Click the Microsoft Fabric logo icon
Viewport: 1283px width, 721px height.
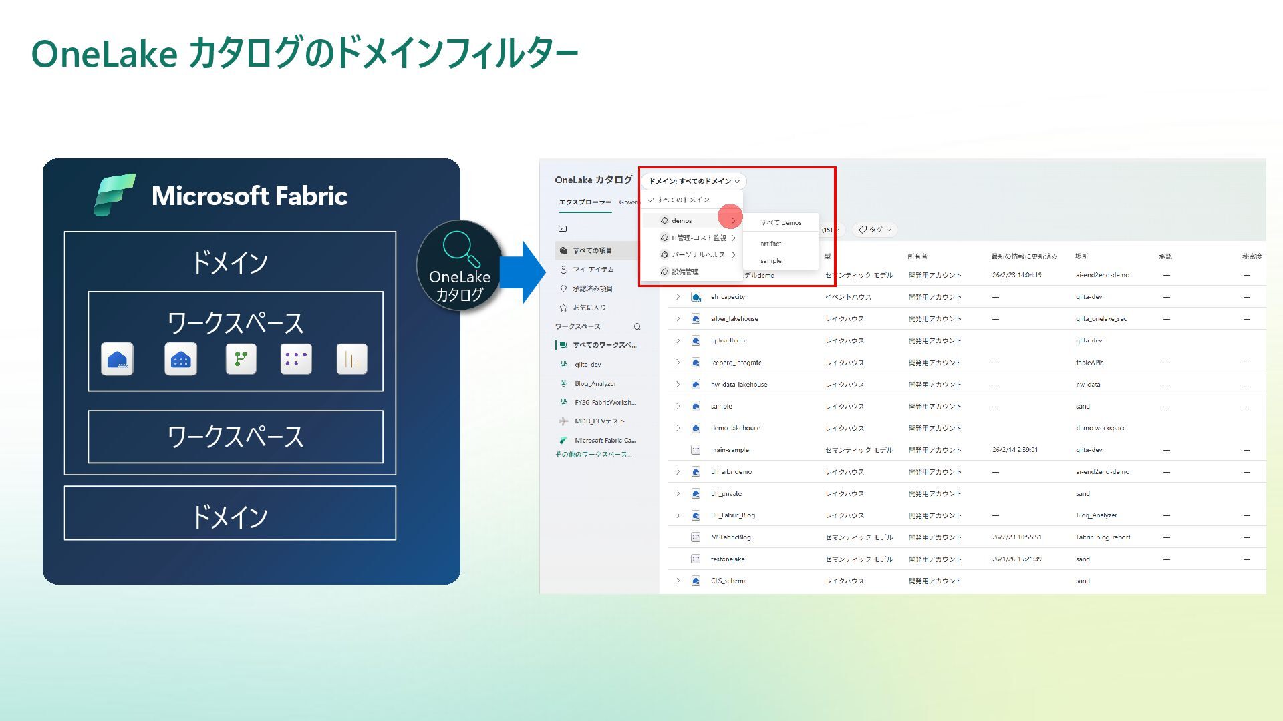[x=114, y=195]
